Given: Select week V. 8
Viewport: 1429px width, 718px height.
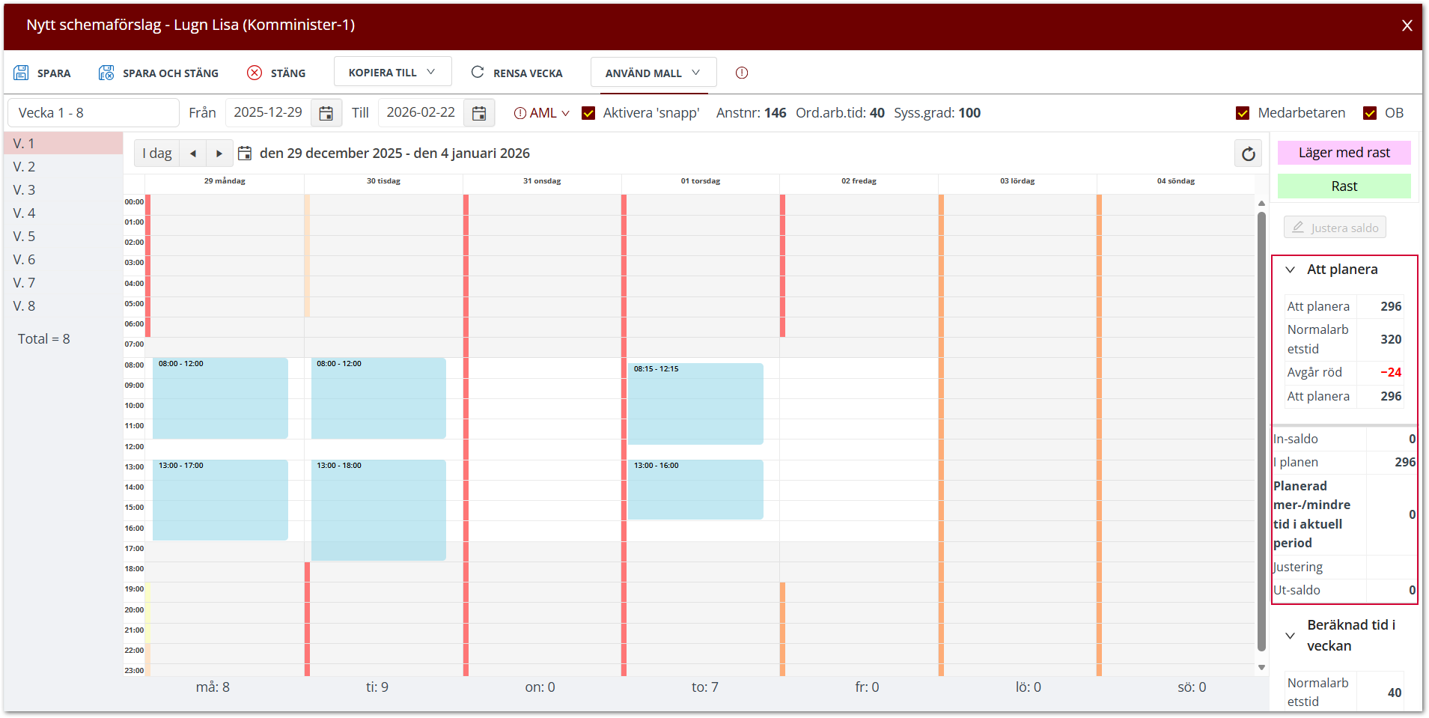Looking at the screenshot, I should click(x=64, y=305).
